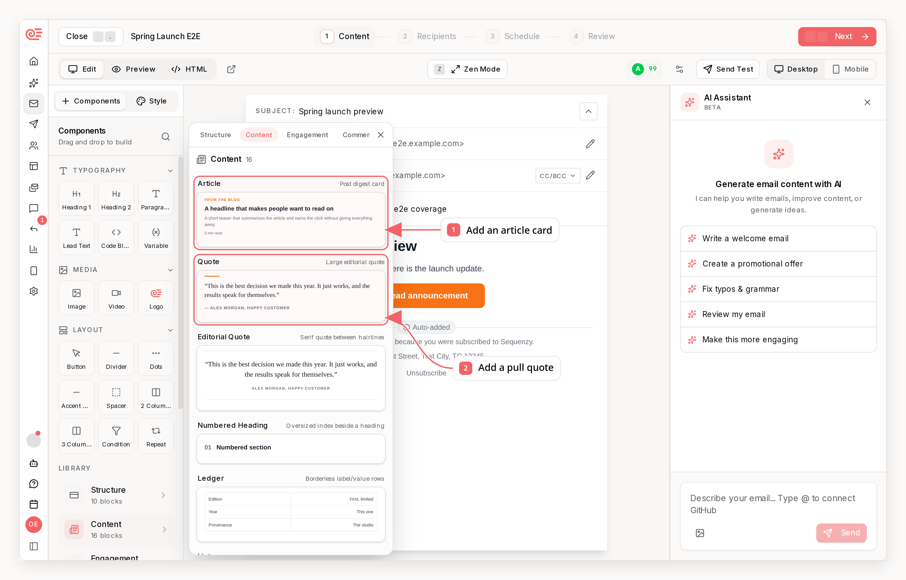Open the calendar icon in sidebar
The image size is (906, 580).
(34, 504)
